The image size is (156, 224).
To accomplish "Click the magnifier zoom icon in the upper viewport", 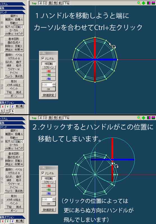I will (139, 3).
